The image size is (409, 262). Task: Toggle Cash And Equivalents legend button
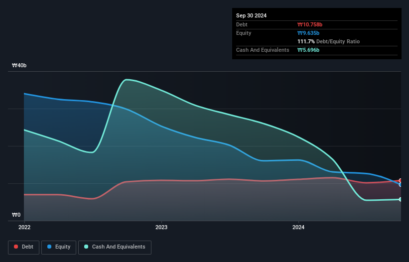coord(115,247)
